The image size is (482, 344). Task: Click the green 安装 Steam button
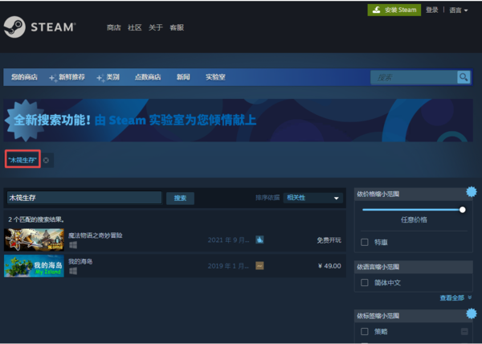click(394, 10)
